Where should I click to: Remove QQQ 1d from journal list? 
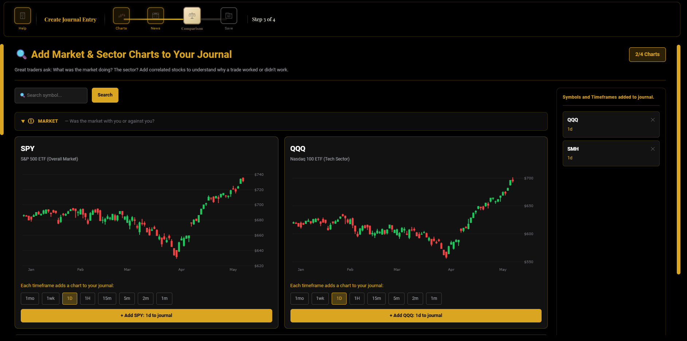coord(653,120)
